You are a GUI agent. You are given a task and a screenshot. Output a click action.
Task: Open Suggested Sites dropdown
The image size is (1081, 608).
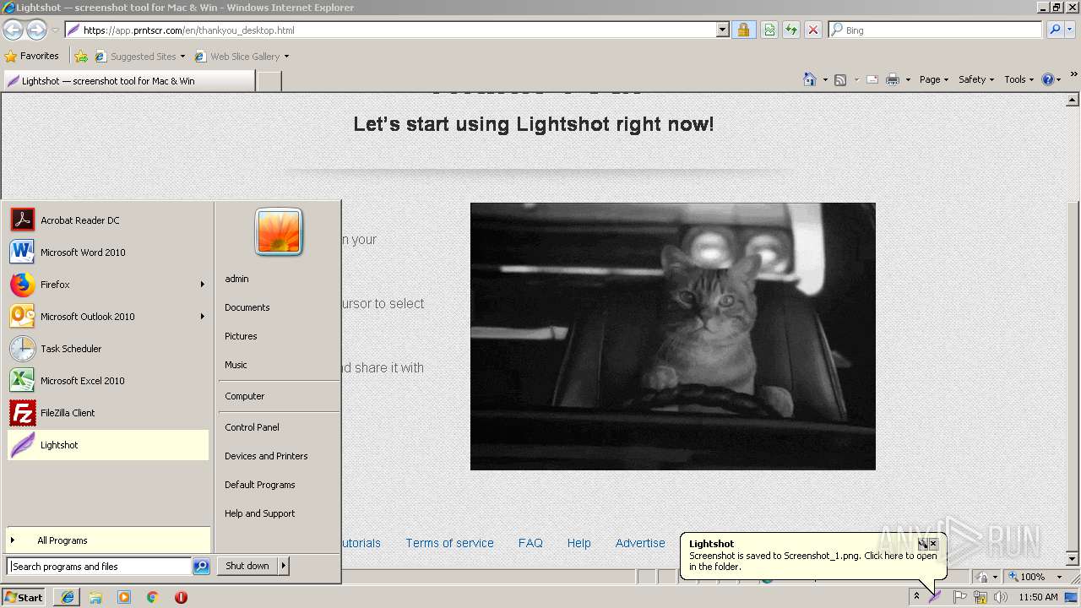pyautogui.click(x=182, y=57)
